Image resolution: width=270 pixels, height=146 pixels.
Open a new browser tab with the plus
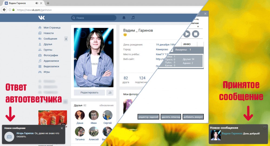click(48, 3)
